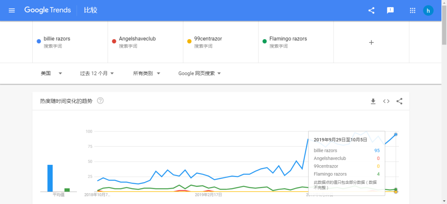Edit the Angelshaveclub search term
The width and height of the screenshot is (447, 204).
click(x=137, y=39)
